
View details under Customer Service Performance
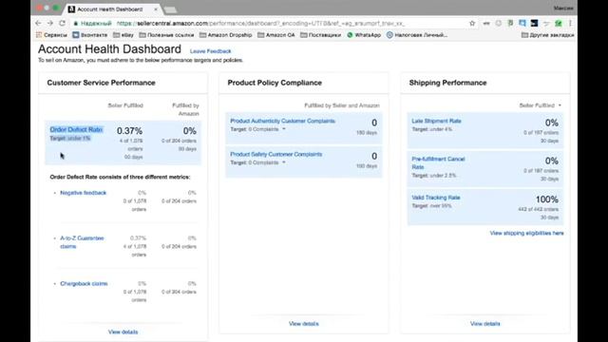(x=123, y=332)
